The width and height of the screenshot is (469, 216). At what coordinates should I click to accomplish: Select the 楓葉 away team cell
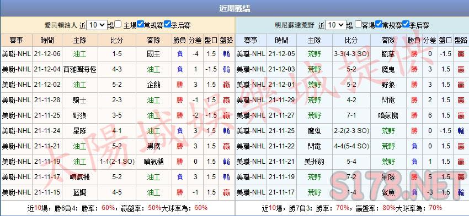click(388, 54)
